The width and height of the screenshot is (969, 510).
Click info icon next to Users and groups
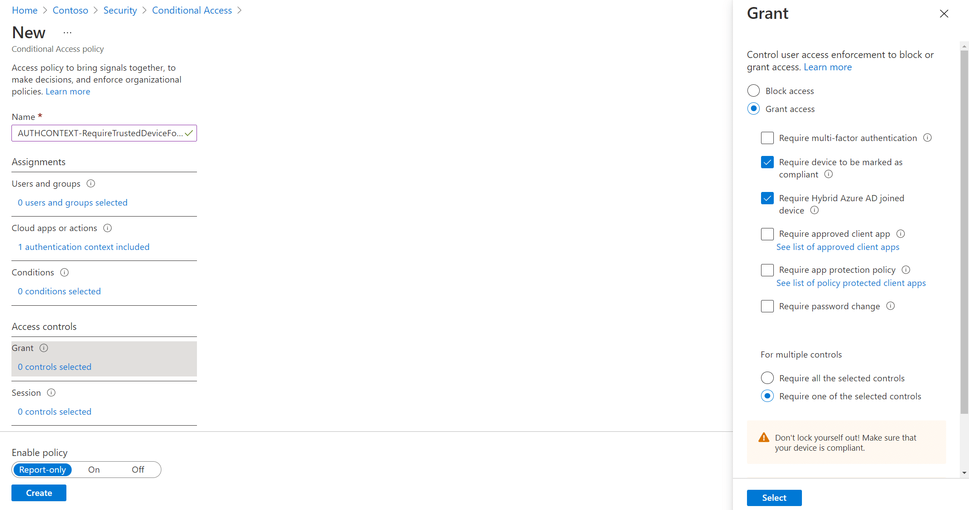coord(91,184)
